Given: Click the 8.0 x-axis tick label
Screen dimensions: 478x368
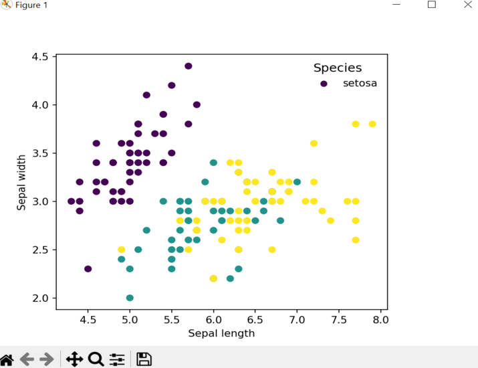Looking at the screenshot, I should (x=381, y=320).
